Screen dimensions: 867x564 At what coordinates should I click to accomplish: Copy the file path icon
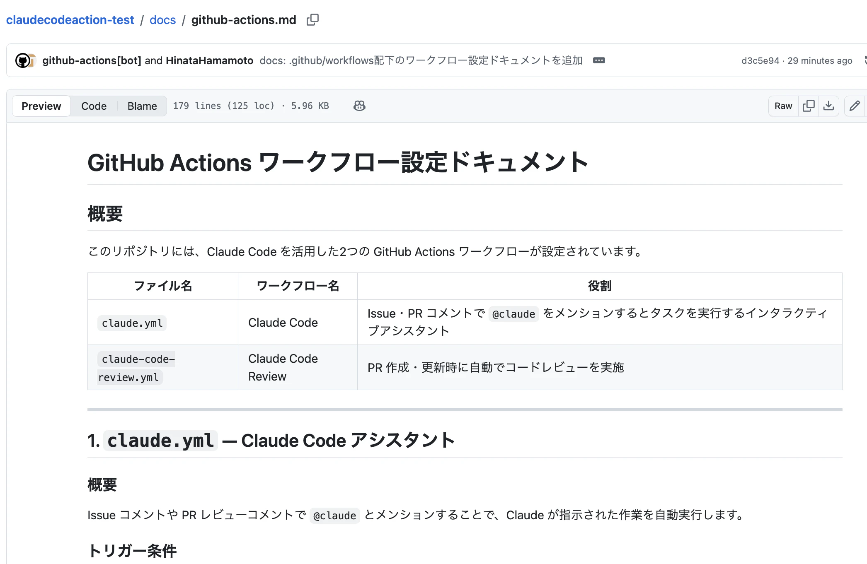312,19
